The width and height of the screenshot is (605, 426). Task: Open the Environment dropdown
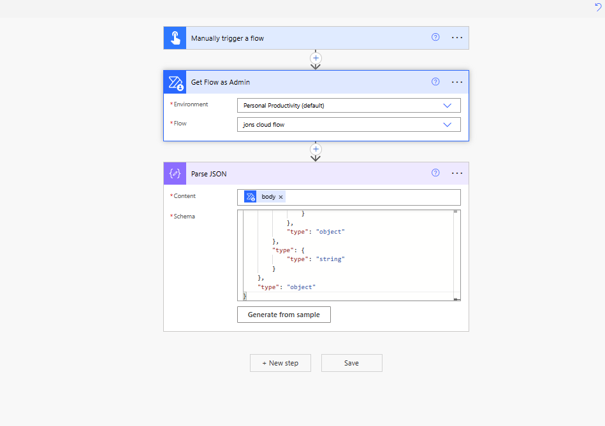447,105
